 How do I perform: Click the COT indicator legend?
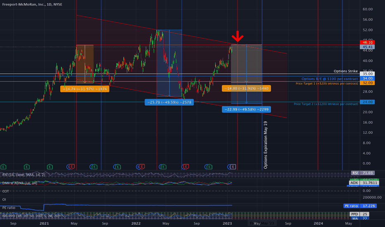click(x=6, y=191)
